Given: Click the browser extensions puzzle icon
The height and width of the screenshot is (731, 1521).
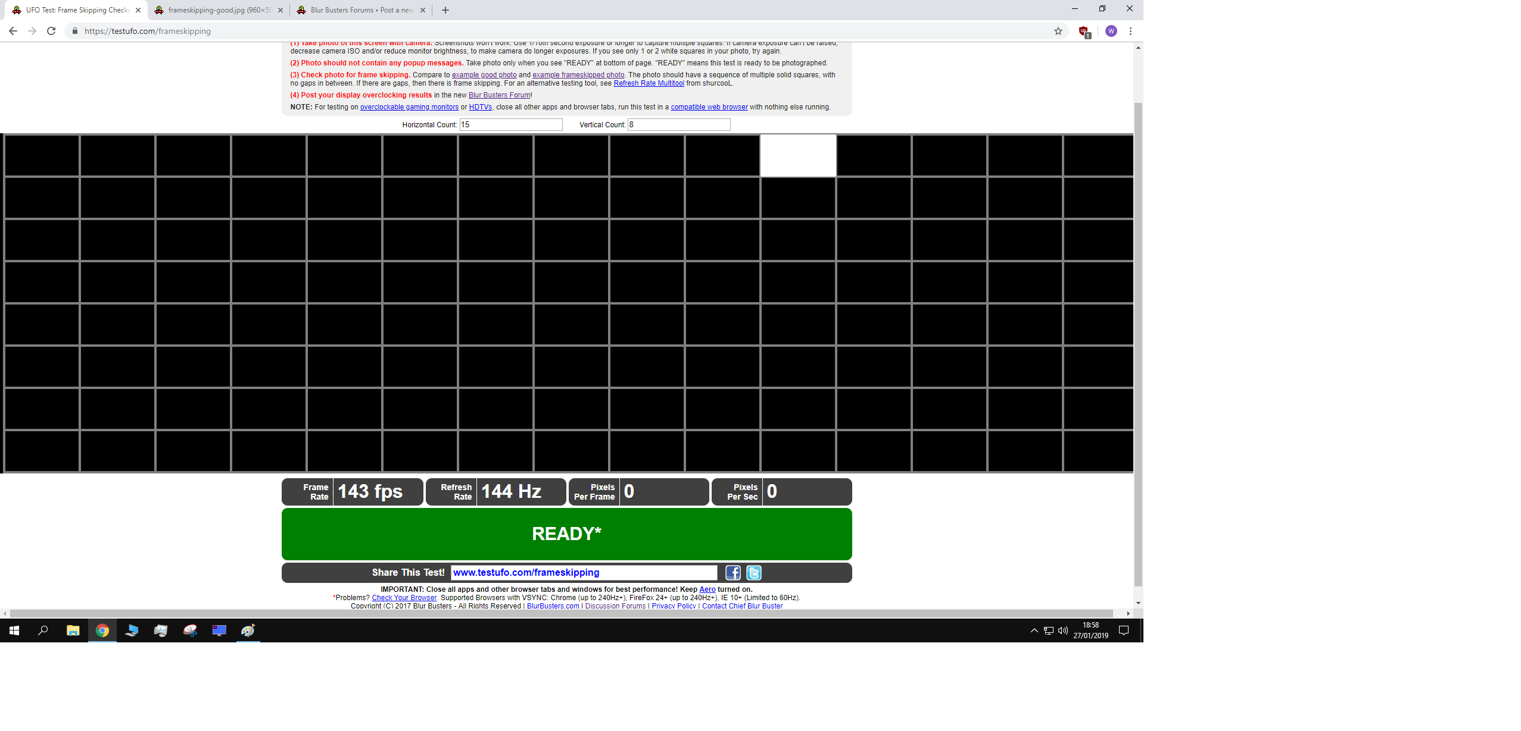Looking at the screenshot, I should click(1084, 31).
